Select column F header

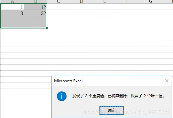point(128,2)
